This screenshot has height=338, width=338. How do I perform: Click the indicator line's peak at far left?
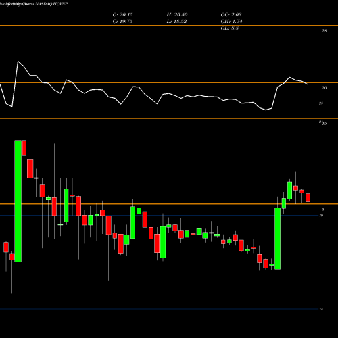pyautogui.click(x=18, y=61)
